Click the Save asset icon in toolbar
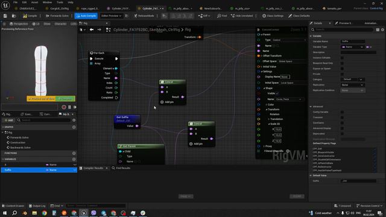Image resolution: width=386 pixels, height=217 pixels. click(5, 16)
